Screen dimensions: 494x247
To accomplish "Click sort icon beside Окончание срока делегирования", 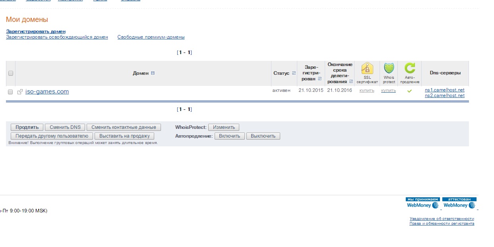I will 351,82.
